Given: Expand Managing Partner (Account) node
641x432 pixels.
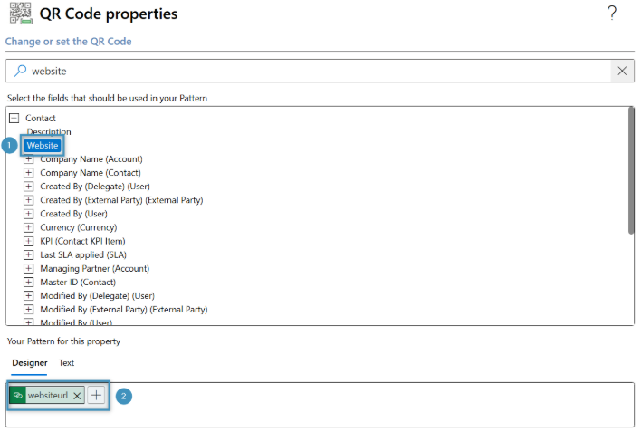Looking at the screenshot, I should [x=29, y=268].
